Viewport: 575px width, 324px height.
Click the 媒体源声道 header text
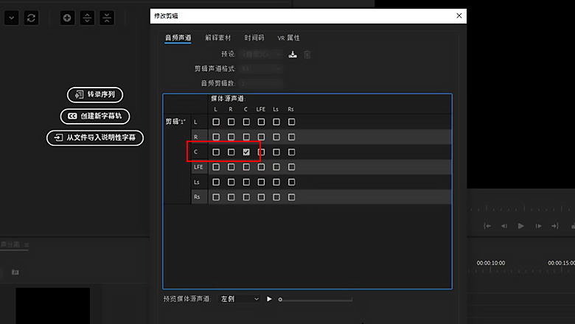[228, 99]
